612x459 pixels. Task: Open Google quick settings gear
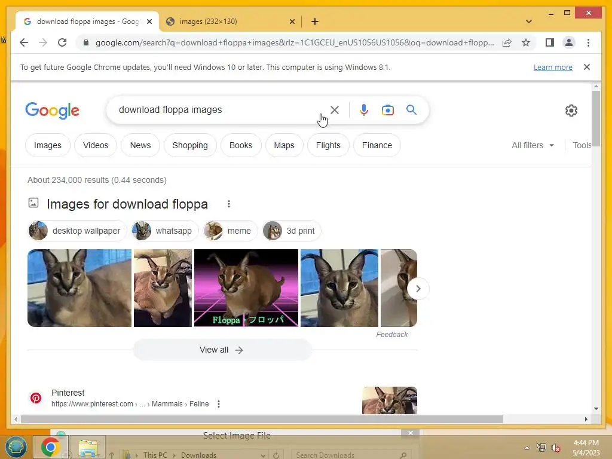(x=571, y=111)
